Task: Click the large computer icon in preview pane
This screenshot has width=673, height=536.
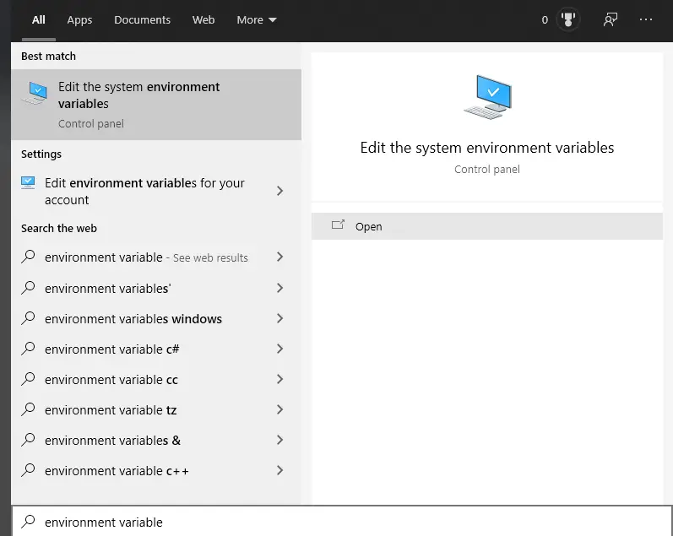Action: (488, 97)
